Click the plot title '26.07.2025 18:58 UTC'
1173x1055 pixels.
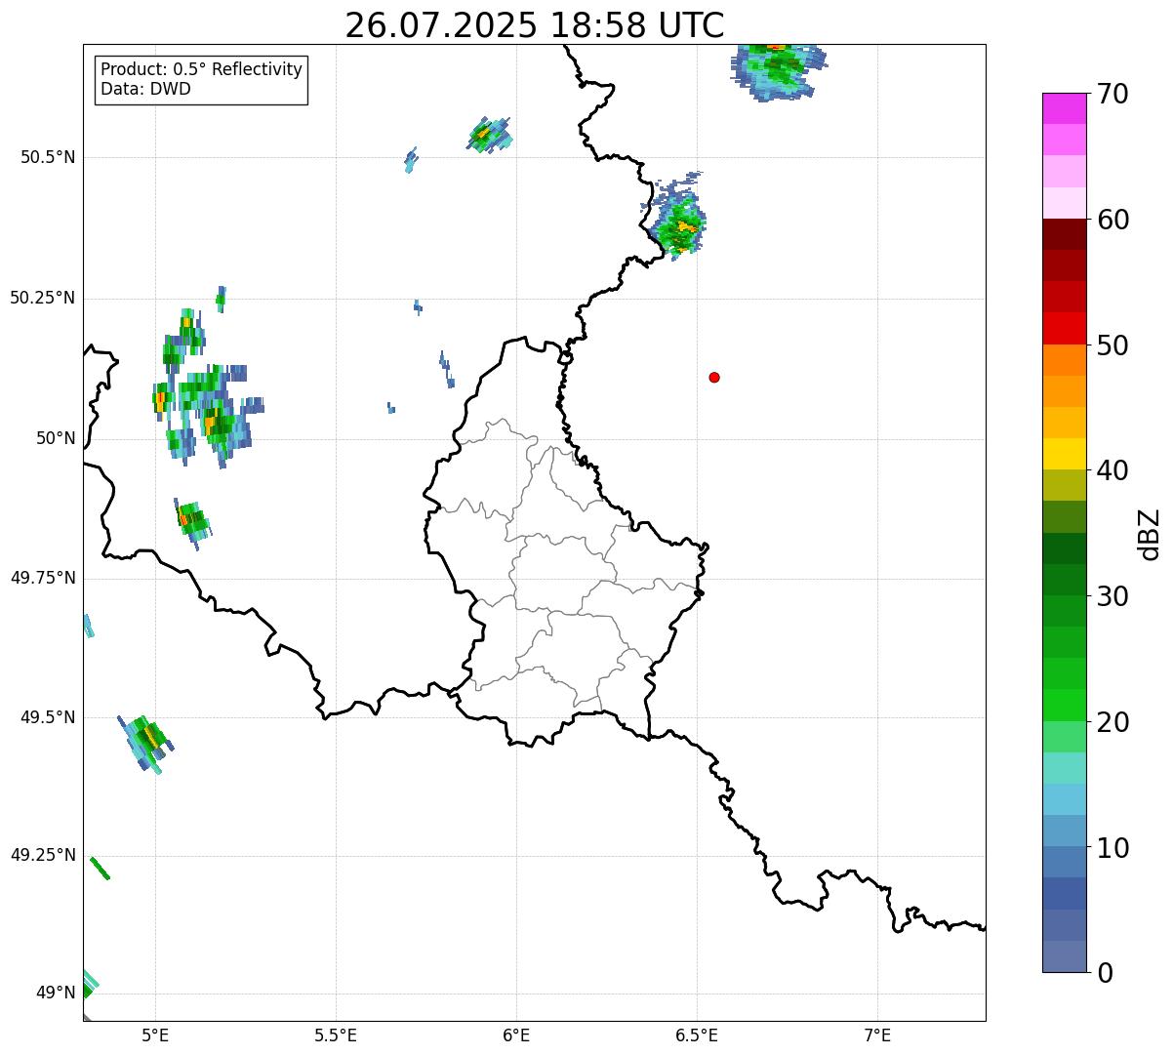pyautogui.click(x=535, y=25)
